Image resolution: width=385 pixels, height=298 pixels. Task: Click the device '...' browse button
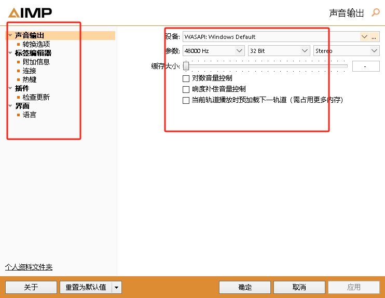[x=374, y=37]
